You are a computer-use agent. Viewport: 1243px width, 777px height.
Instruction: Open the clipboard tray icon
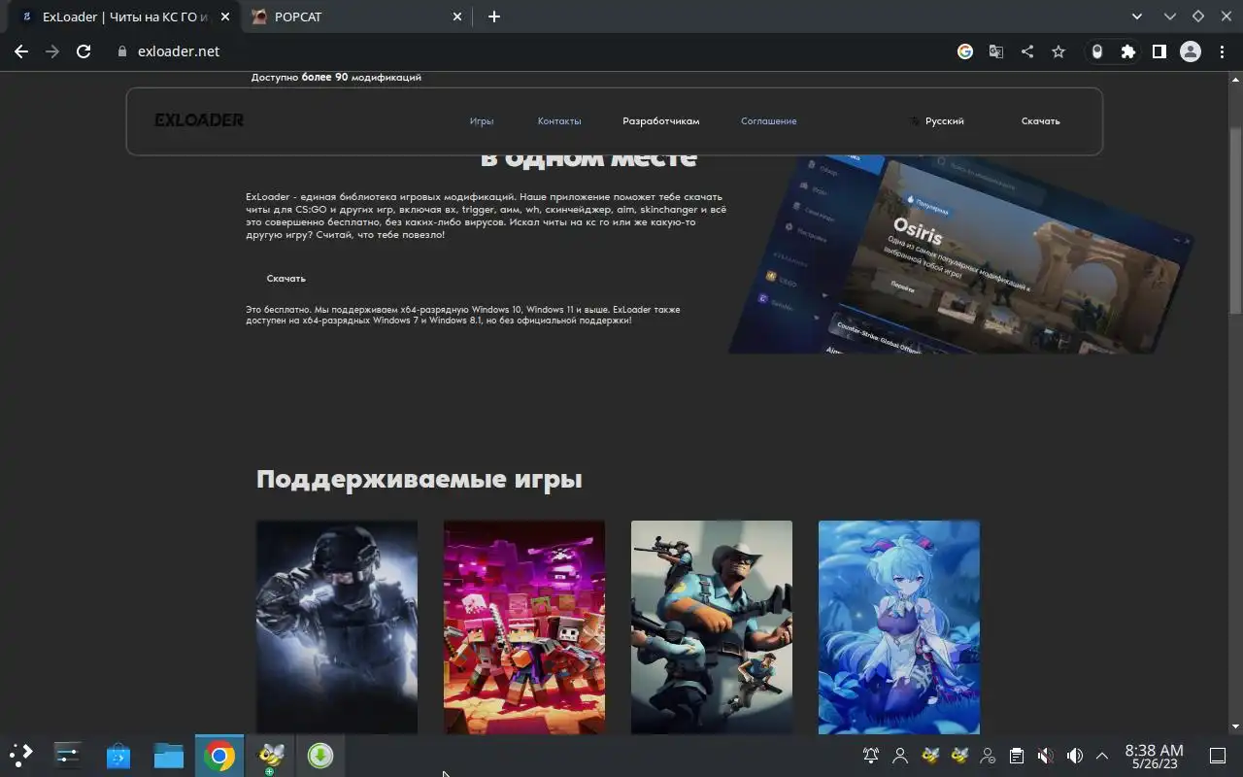coord(1017,755)
